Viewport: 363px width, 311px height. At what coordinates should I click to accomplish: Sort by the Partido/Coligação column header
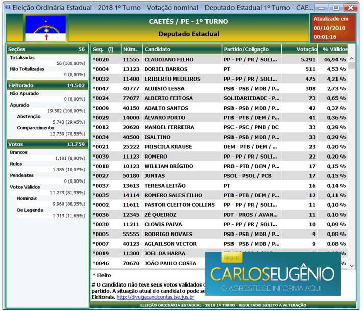coord(252,49)
